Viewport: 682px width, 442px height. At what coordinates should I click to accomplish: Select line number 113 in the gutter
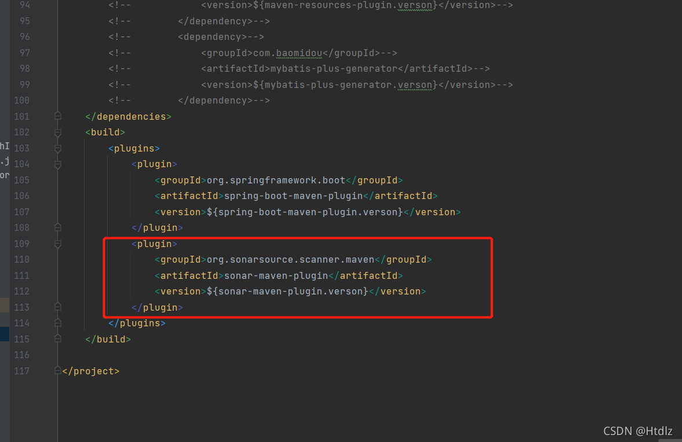[21, 305]
